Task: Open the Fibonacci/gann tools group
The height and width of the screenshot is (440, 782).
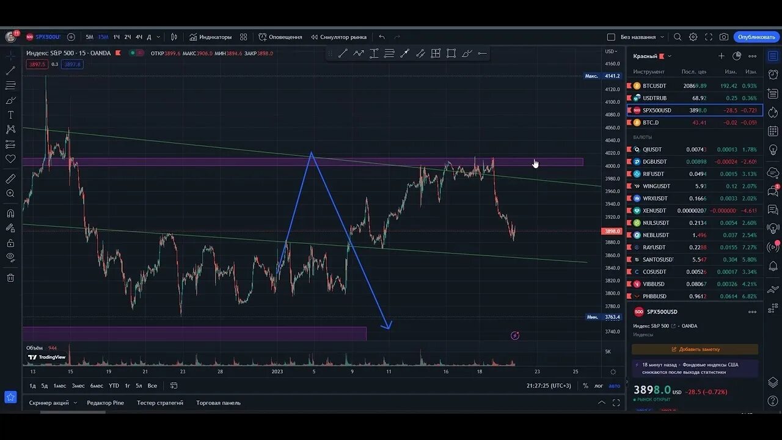Action: click(x=10, y=86)
